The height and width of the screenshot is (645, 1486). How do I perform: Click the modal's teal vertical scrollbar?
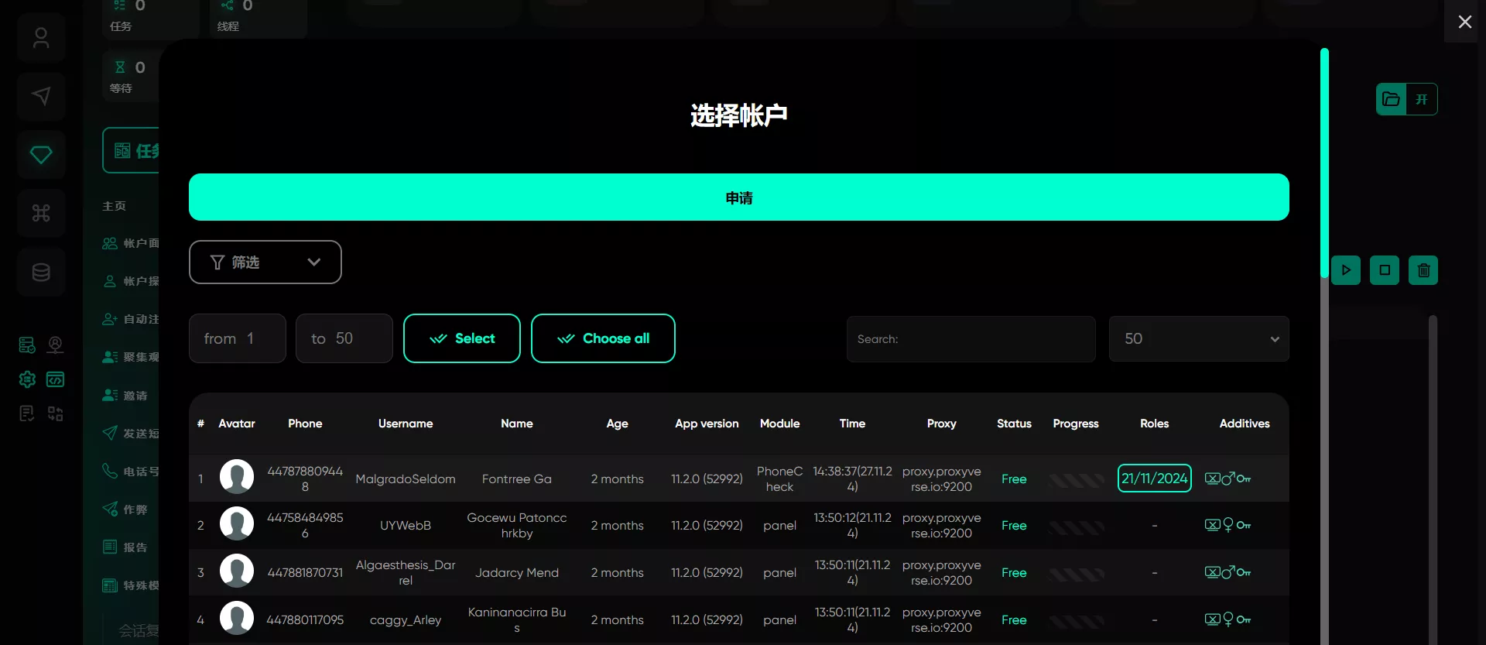coord(1324,163)
